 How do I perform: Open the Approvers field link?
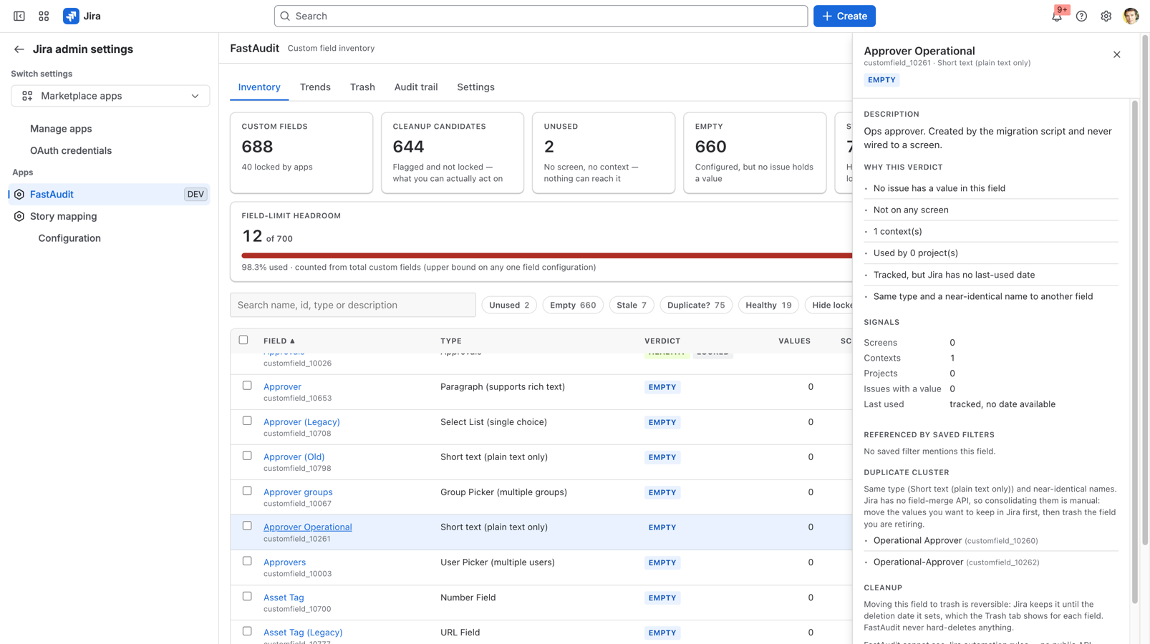[284, 562]
